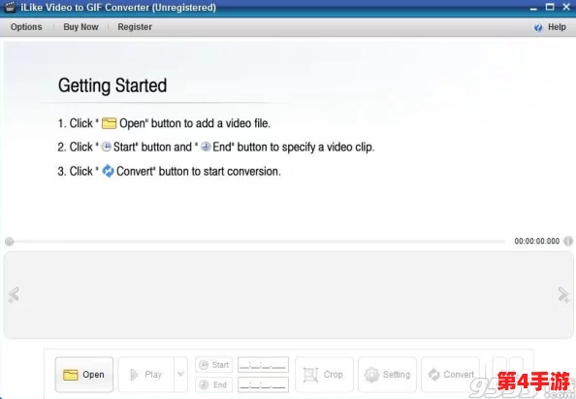576x399 pixels.
Task: Select the Crop tool
Action: [324, 375]
